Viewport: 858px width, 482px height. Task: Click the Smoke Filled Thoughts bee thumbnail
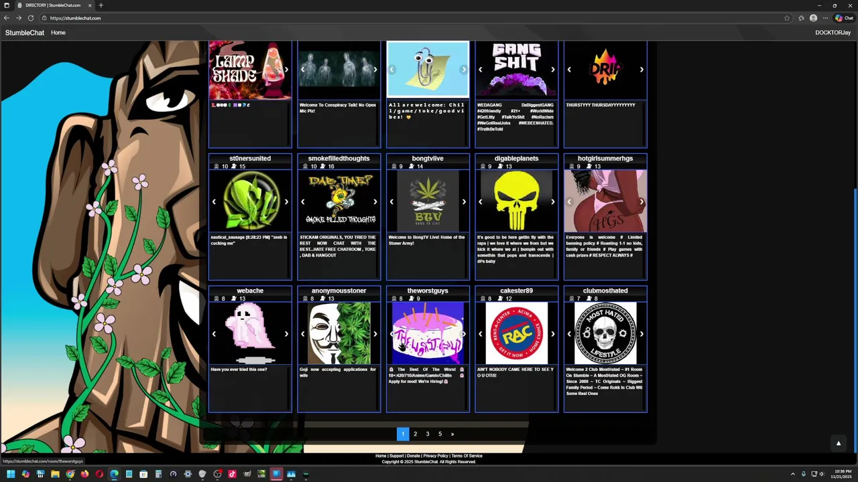(x=339, y=201)
